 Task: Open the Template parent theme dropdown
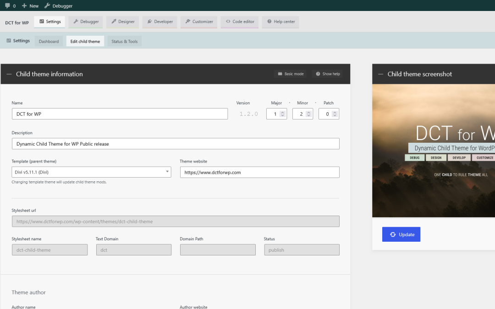pyautogui.click(x=92, y=172)
